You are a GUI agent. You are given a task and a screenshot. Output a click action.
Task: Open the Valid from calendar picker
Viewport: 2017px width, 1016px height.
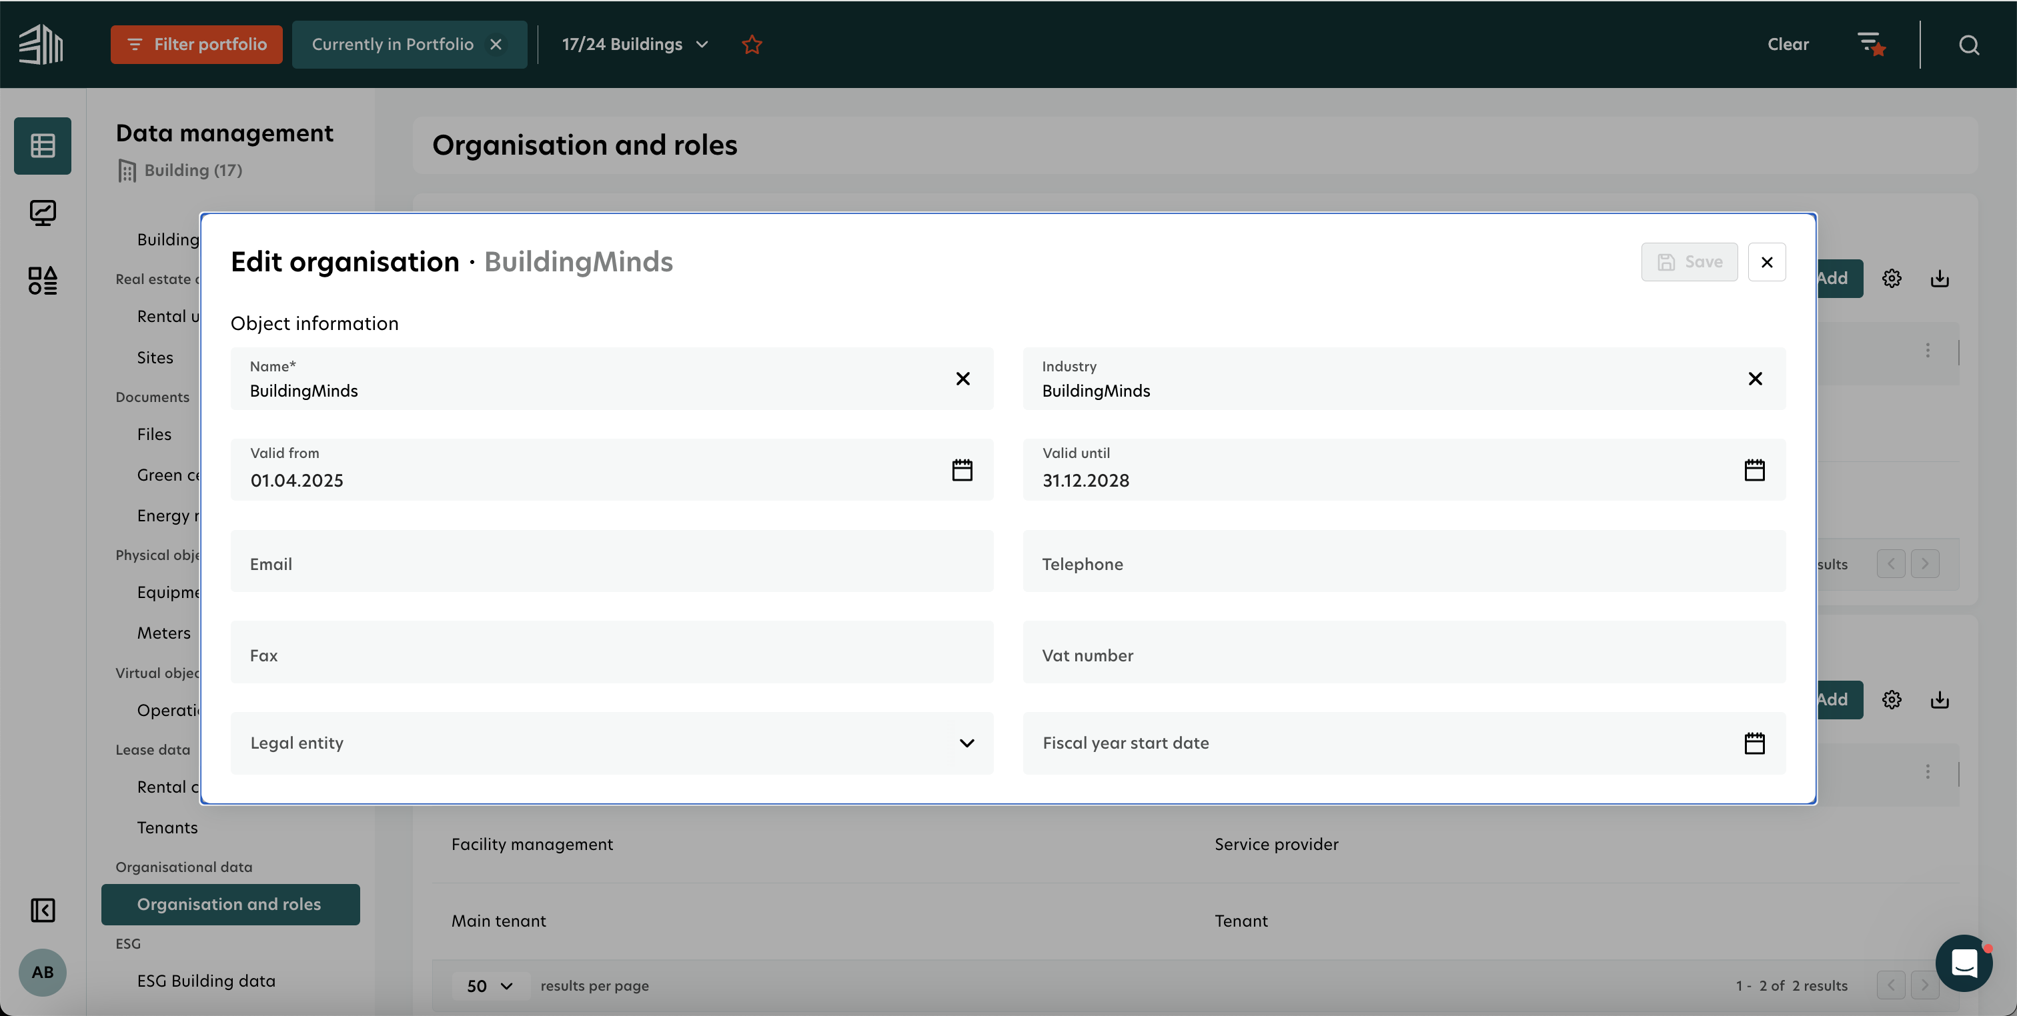(x=962, y=469)
